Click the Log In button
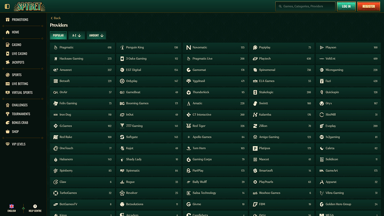Screen dimensions: 384x216 tap(346, 6)
